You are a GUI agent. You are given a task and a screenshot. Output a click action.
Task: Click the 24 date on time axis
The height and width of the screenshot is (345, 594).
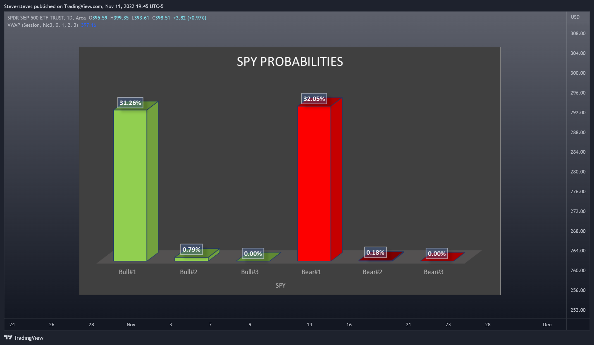click(x=12, y=325)
